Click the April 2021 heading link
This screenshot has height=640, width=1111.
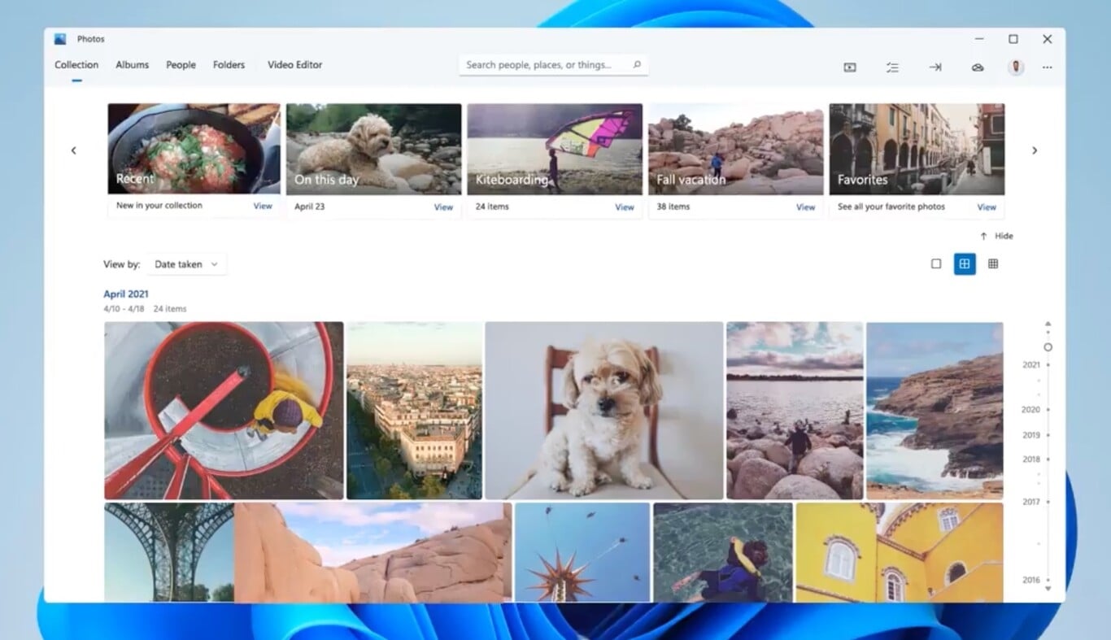126,294
